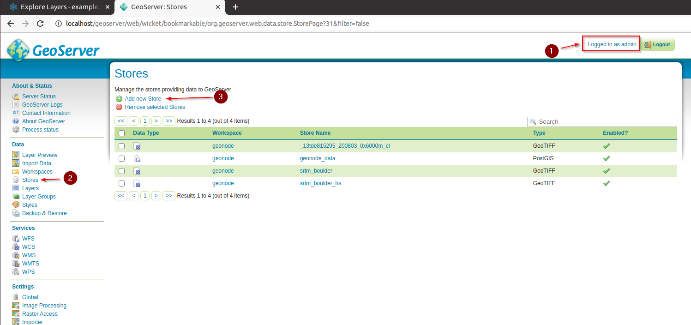
Task: Click the WFS service icon
Action: (x=16, y=239)
